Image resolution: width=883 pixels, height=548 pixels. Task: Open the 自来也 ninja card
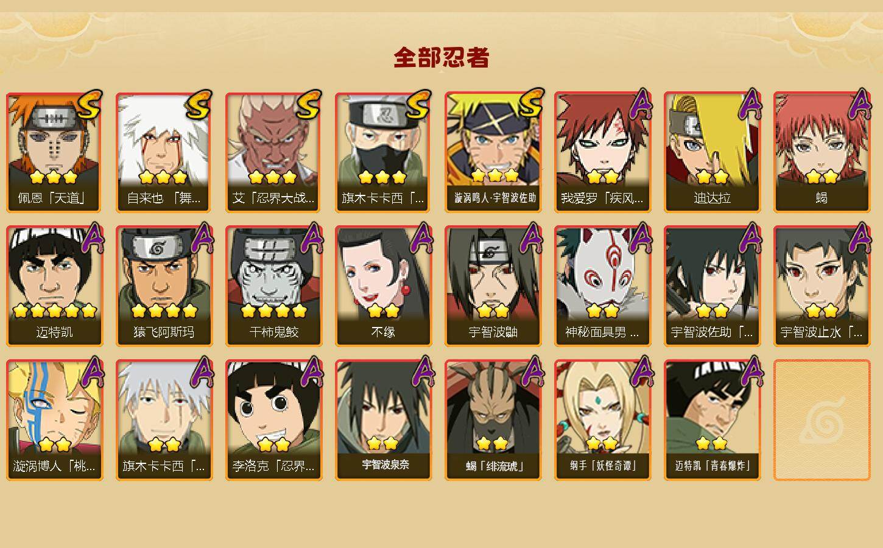(x=164, y=152)
